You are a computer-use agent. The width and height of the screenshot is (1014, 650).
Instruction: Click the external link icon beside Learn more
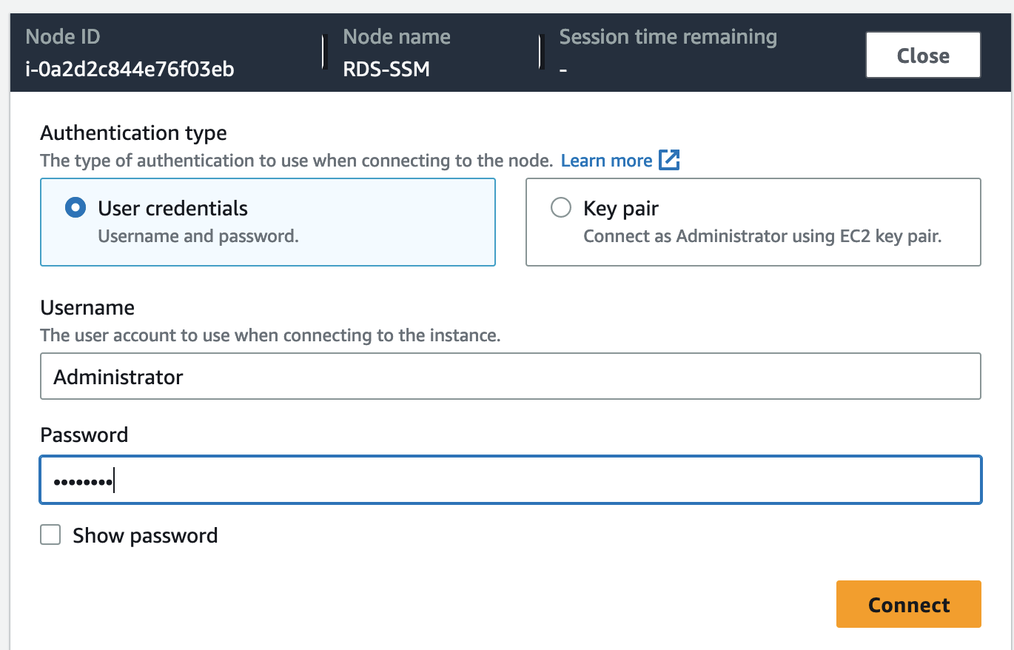[669, 160]
